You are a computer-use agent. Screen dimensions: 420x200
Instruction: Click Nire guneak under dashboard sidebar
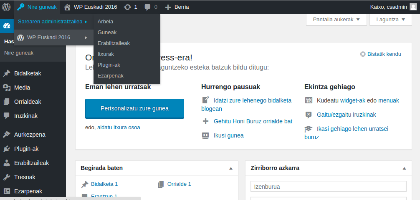coord(19,53)
